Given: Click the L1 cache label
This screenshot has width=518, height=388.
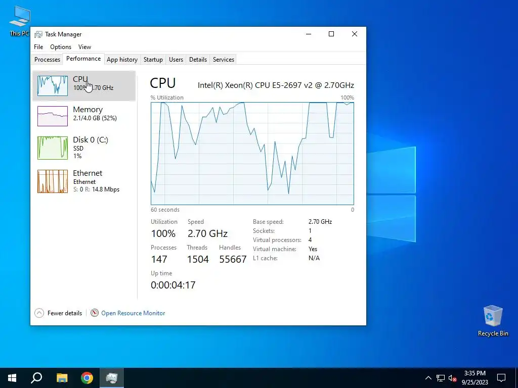Looking at the screenshot, I should point(265,258).
